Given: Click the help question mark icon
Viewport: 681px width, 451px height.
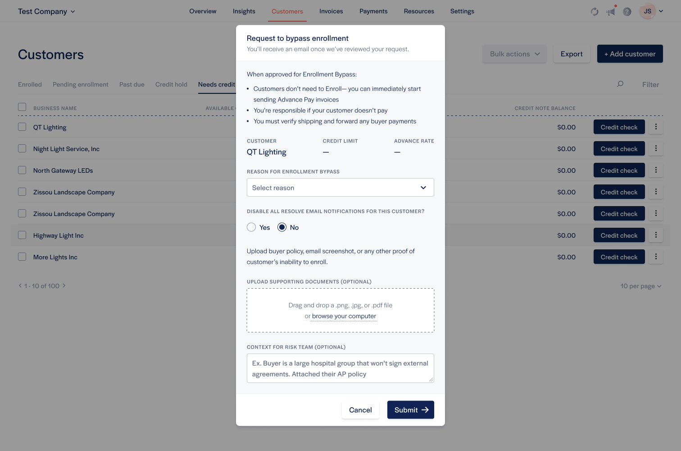Looking at the screenshot, I should [627, 12].
